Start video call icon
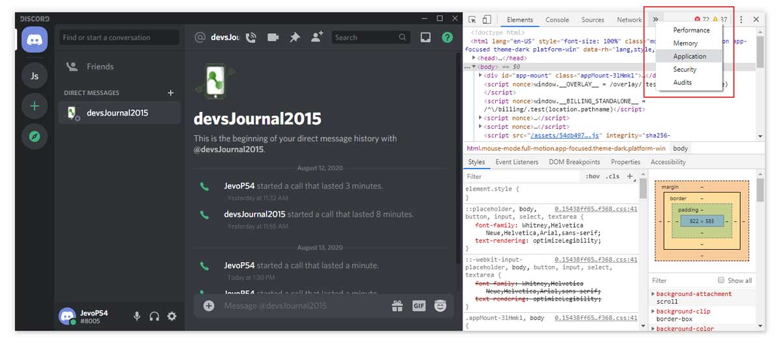This screenshot has width=781, height=348. [x=273, y=38]
